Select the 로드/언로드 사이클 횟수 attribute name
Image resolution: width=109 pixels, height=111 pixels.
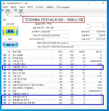pyautogui.click(x=23, y=88)
